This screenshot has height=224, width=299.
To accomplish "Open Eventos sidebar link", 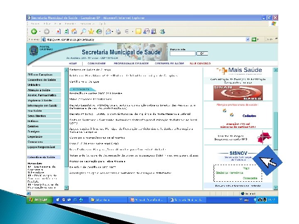I will point(44,126).
